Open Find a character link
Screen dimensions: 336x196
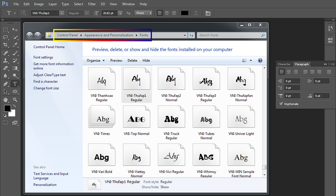tap(45, 82)
